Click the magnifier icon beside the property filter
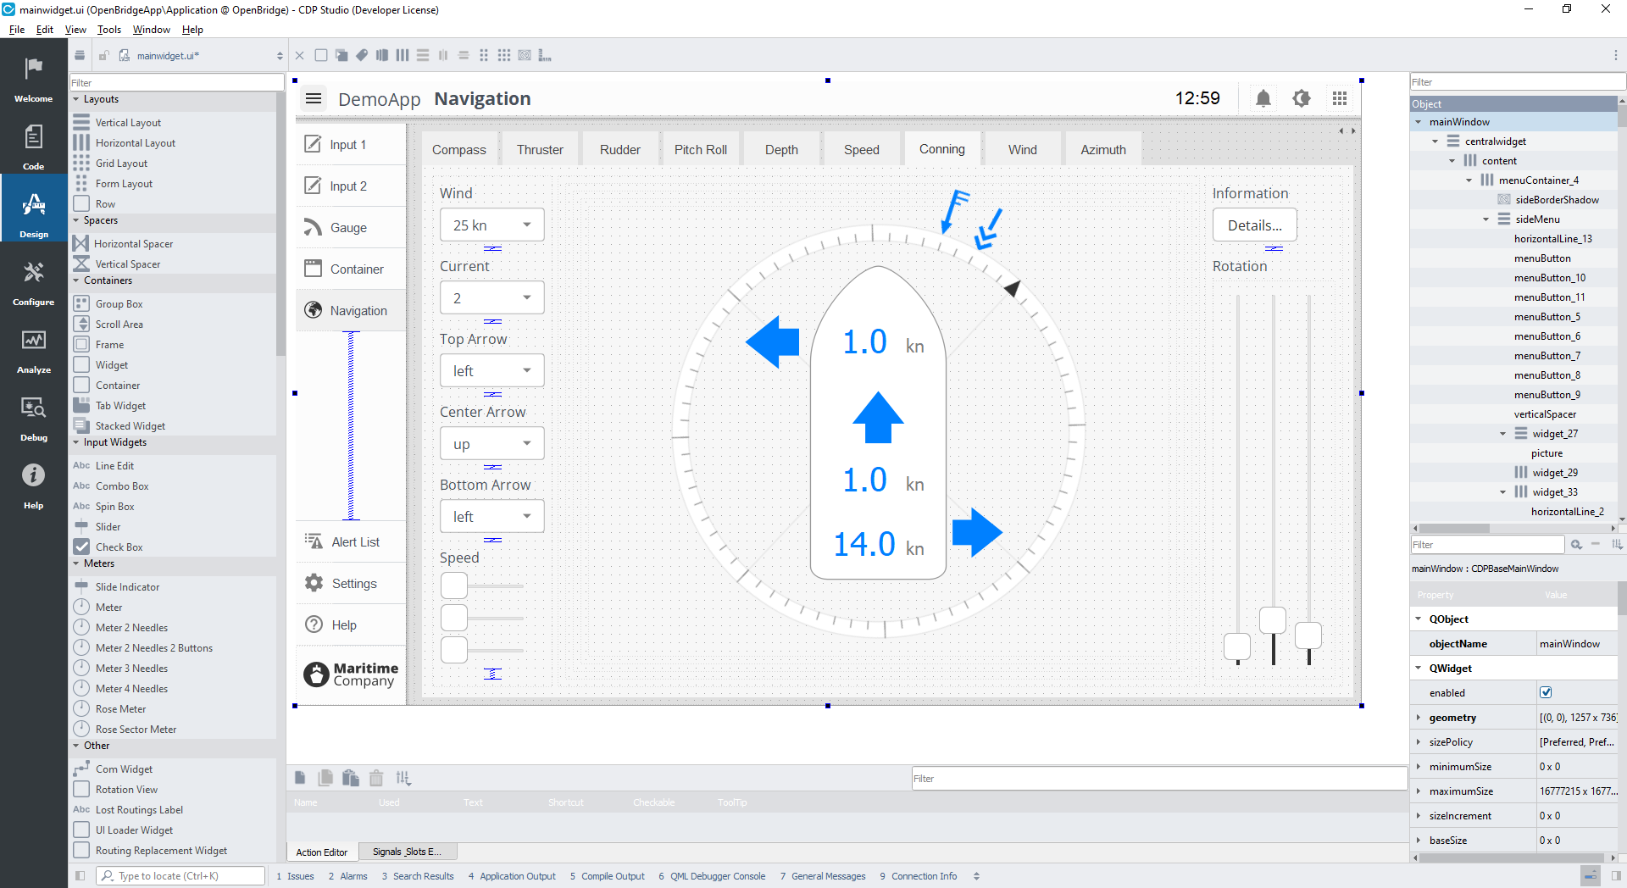 pyautogui.click(x=1577, y=545)
